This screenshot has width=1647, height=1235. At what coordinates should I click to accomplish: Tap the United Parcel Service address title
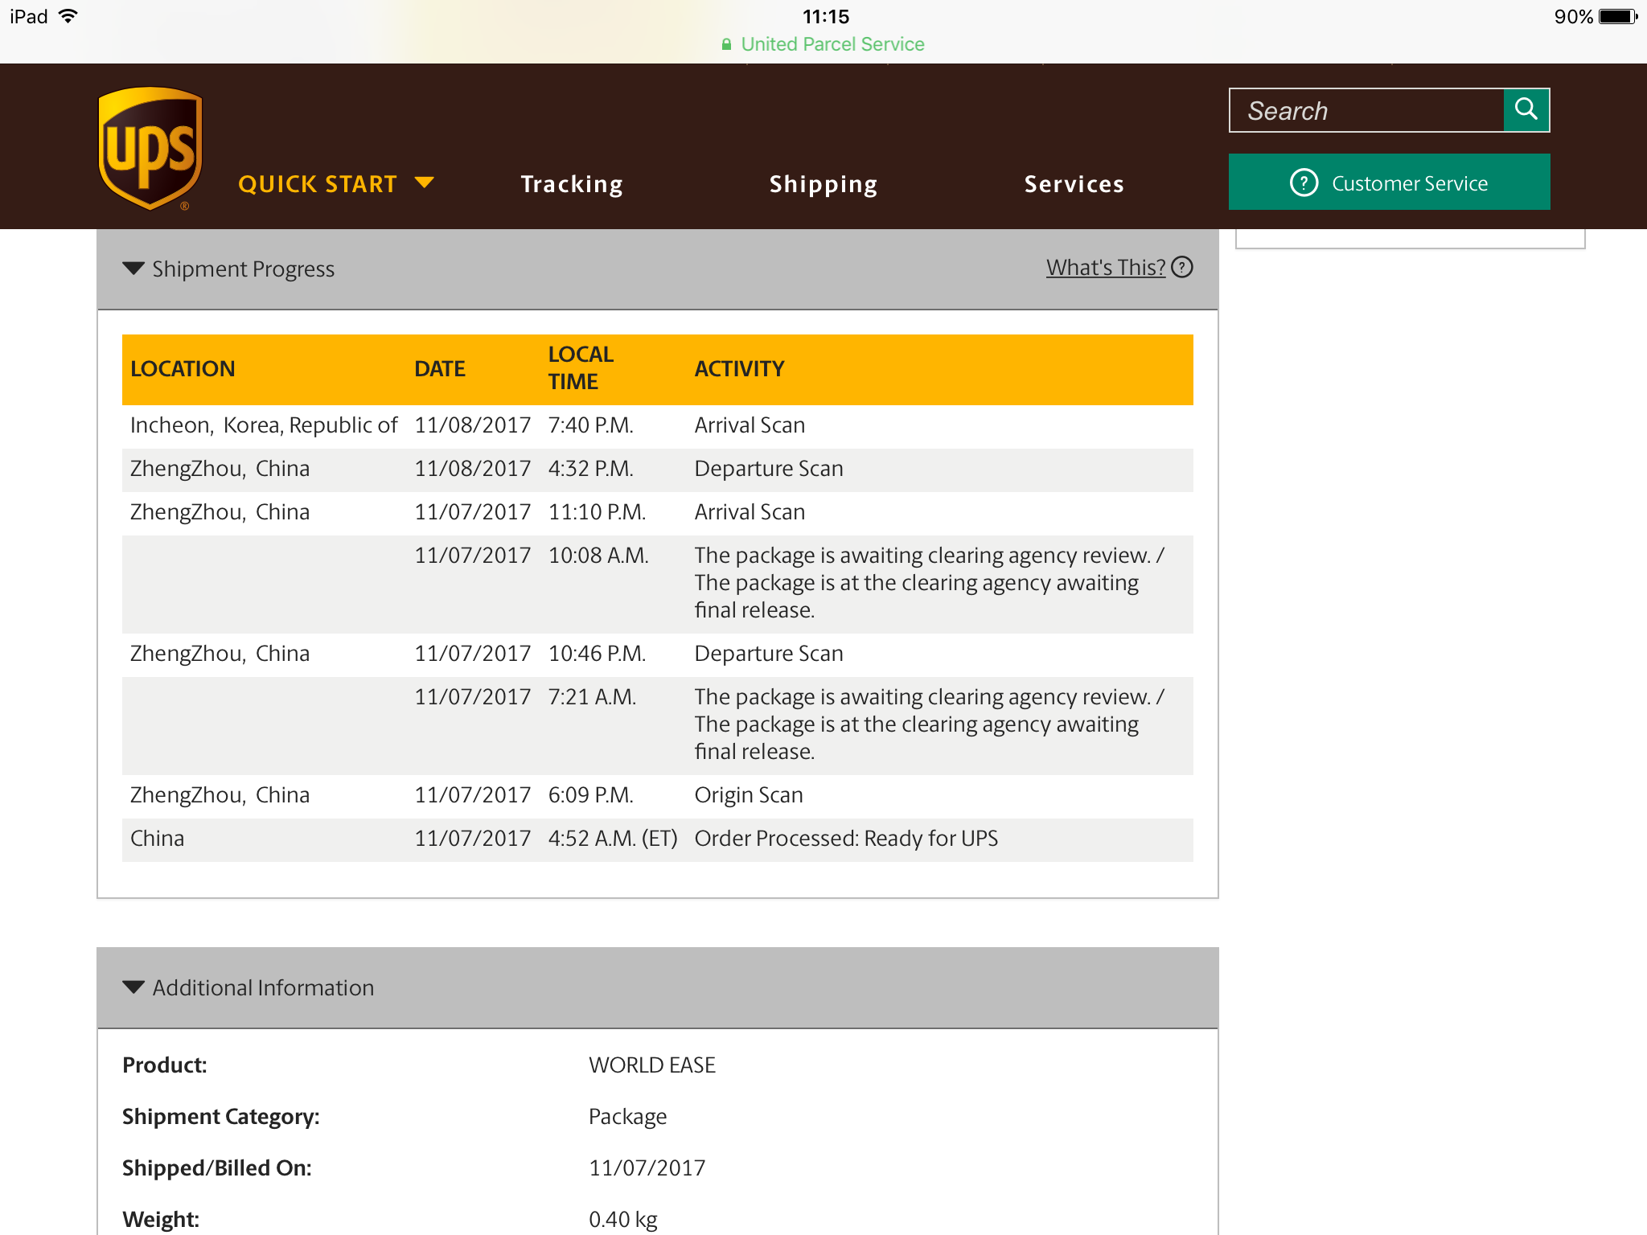click(x=832, y=44)
